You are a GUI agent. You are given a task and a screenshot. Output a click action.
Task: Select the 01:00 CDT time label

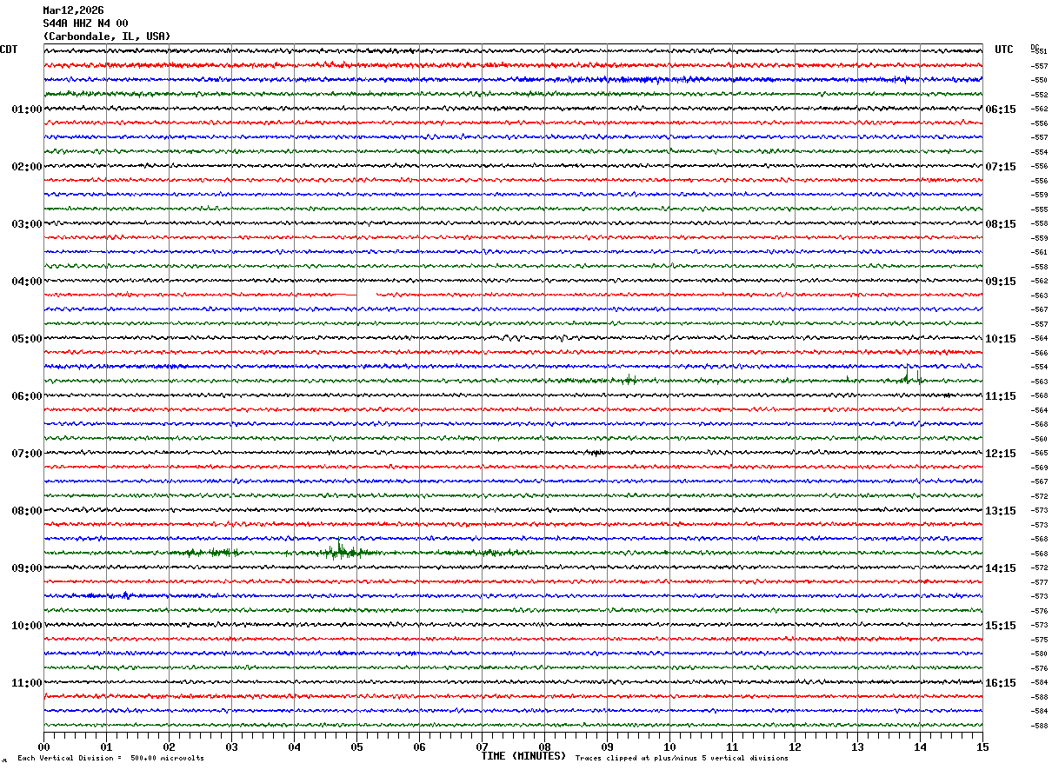(26, 110)
